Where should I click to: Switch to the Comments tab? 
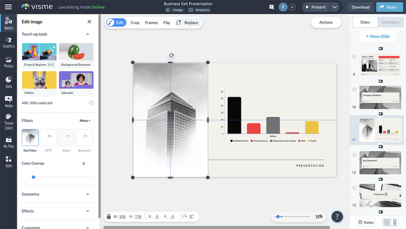tap(391, 22)
